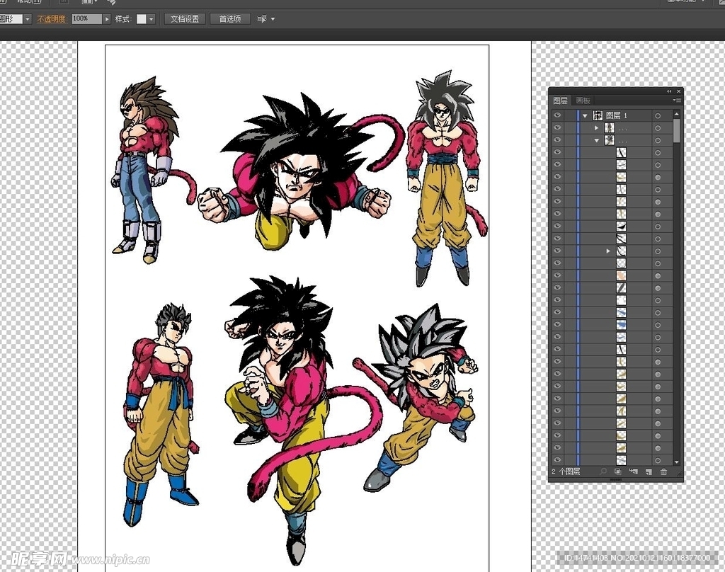This screenshot has height=572, width=725.
Task: Click the Locate Object magnifier icon in Layers panel
Action: point(603,471)
